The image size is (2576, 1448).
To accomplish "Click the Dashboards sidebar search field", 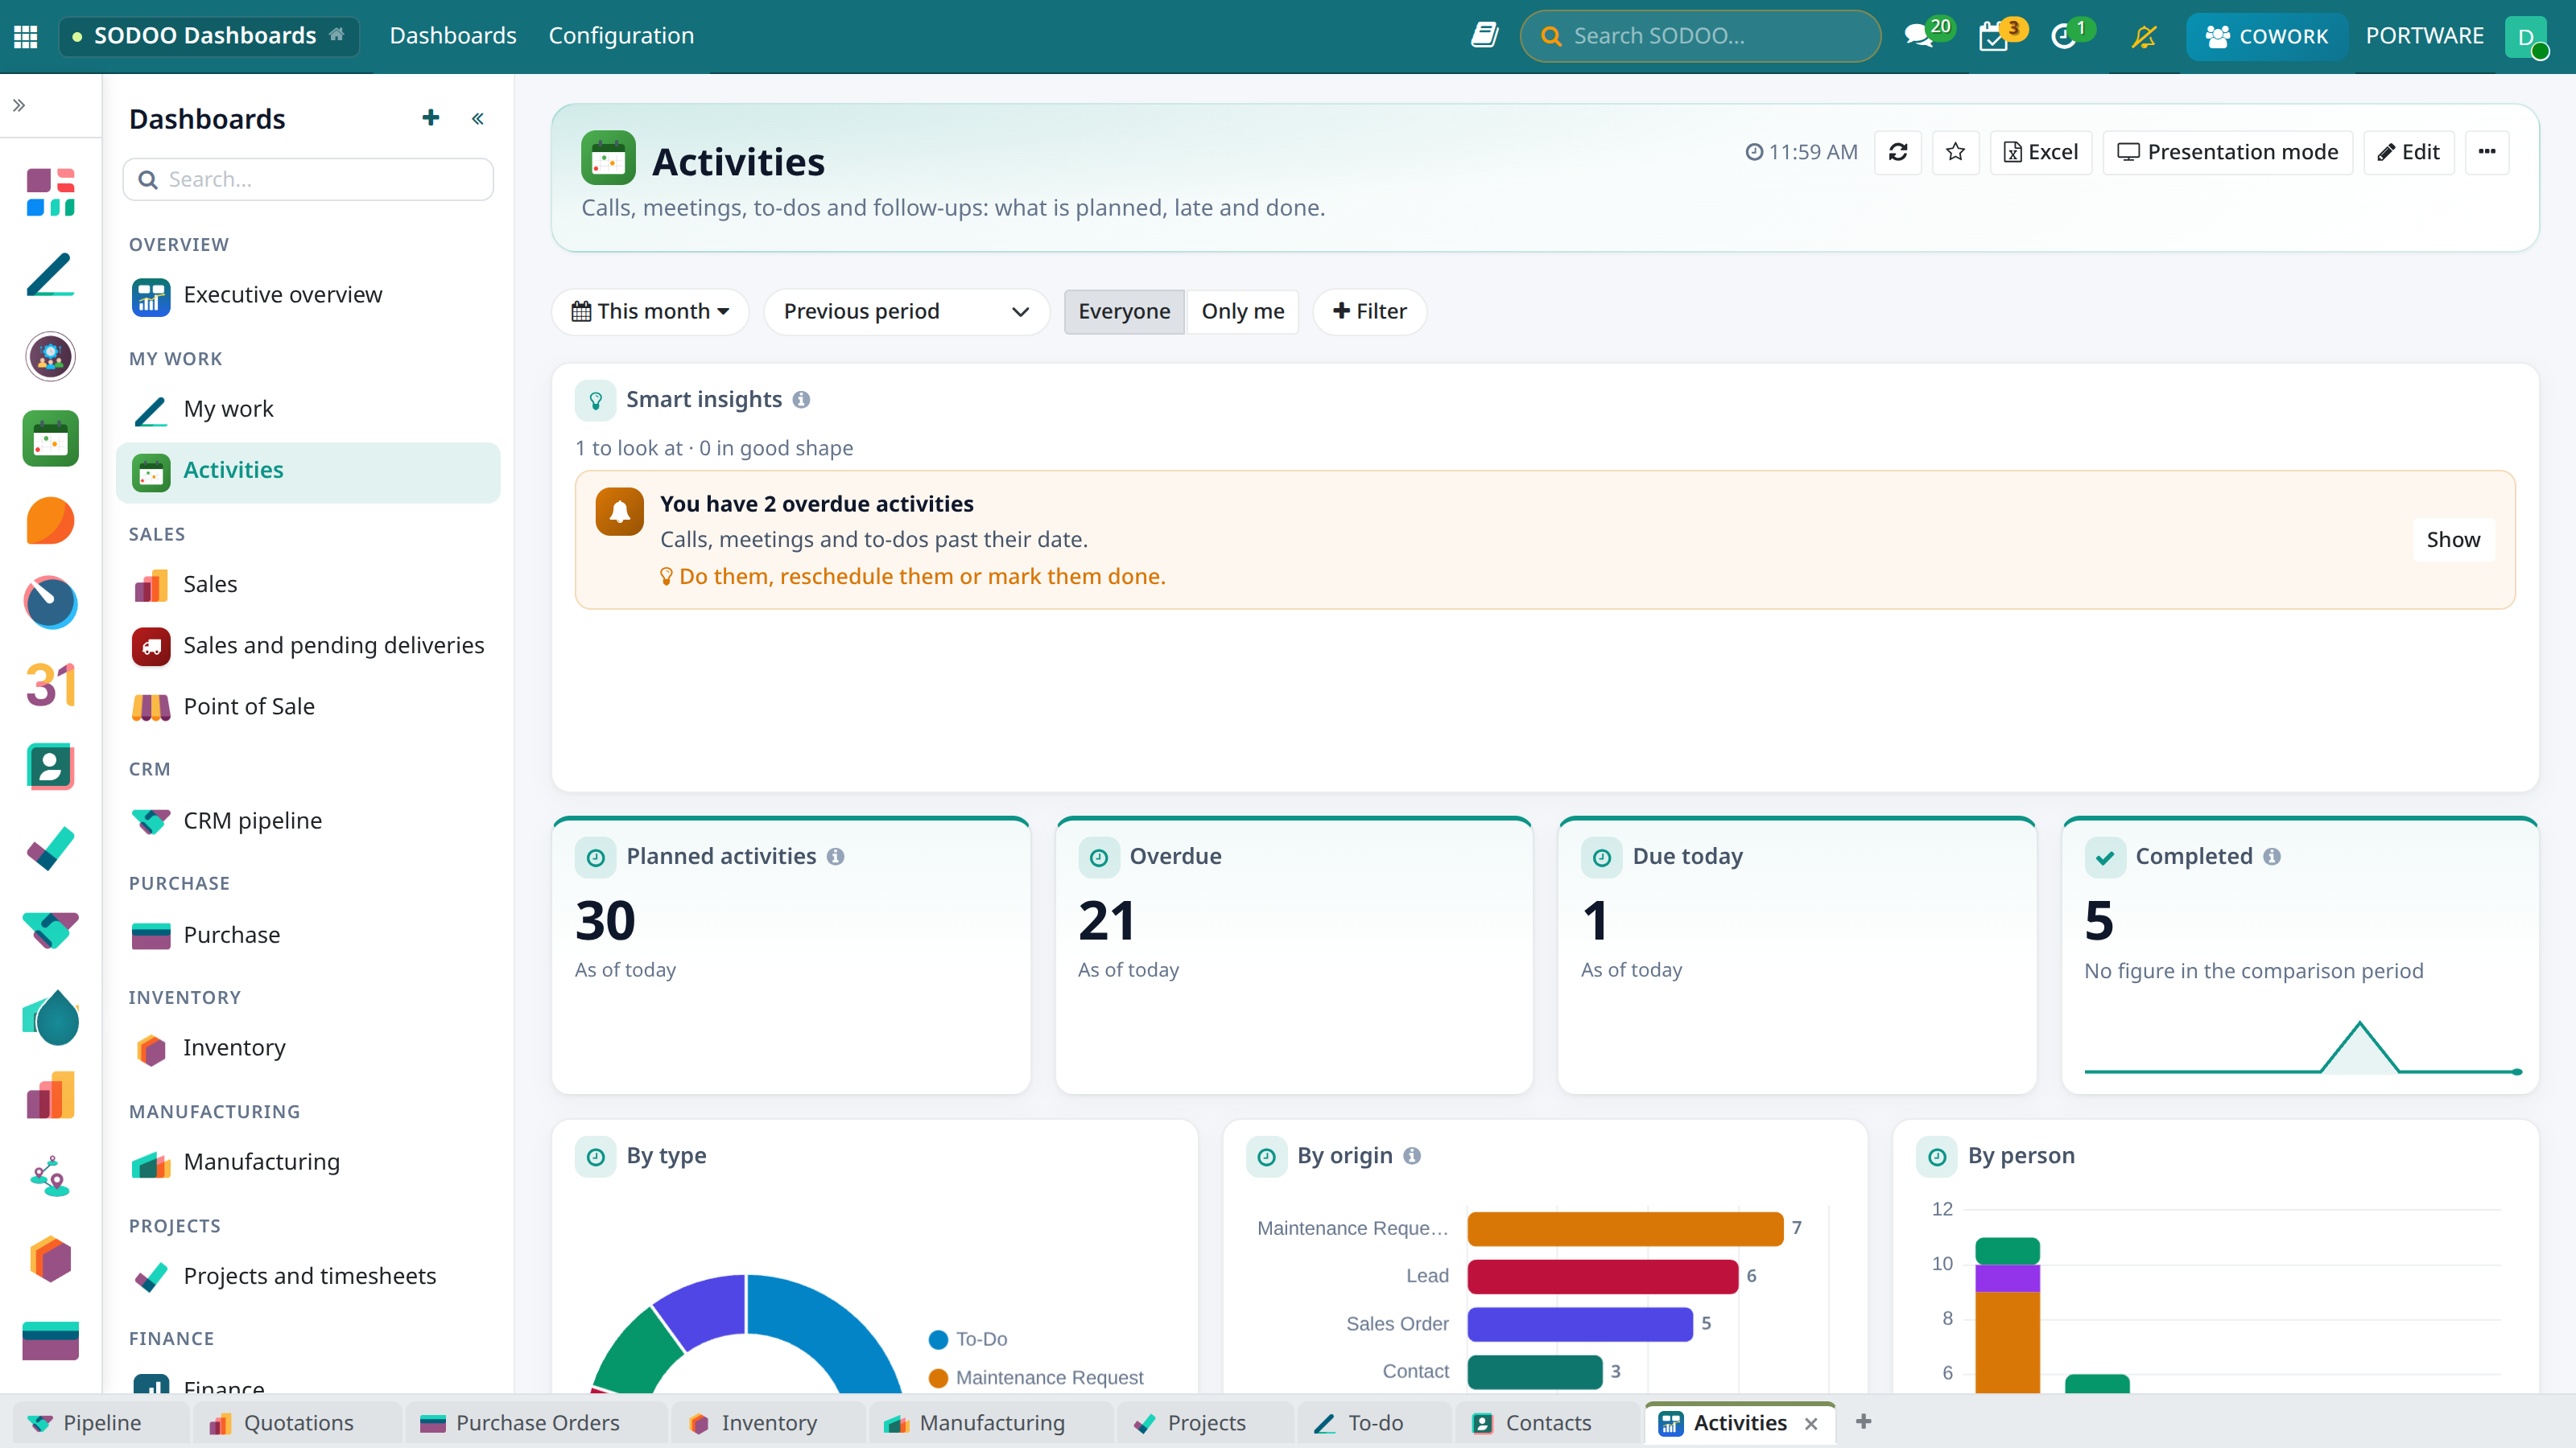I will (x=308, y=180).
